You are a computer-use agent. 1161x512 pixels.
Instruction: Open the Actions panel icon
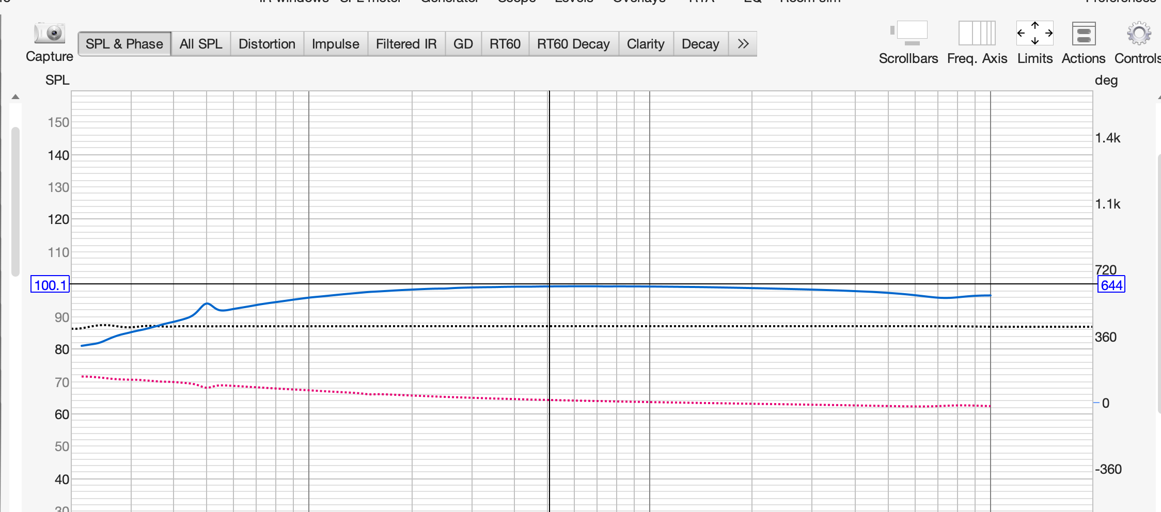point(1084,34)
